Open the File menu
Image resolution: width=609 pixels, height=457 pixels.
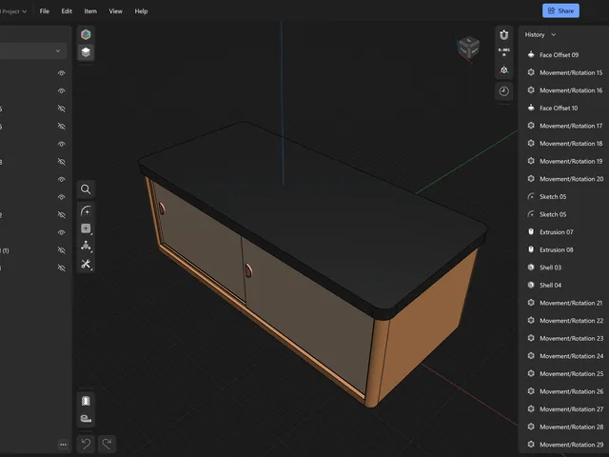click(45, 11)
